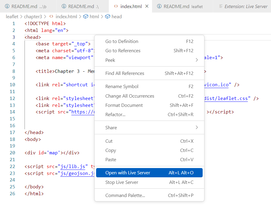The image size is (271, 217).
Task: Choose 'Format Document' in the context menu
Action: (124, 105)
